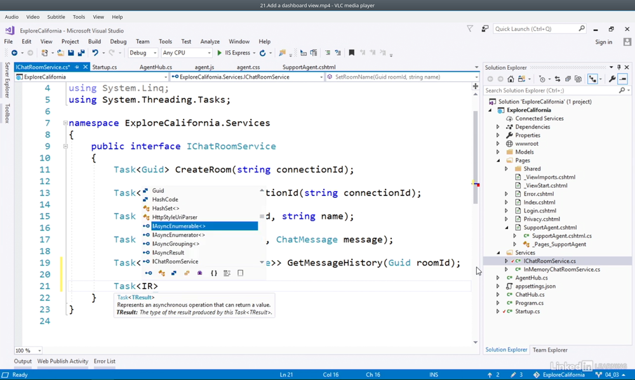Open the Toolbox side tab
This screenshot has width=635, height=380.
pos(7,114)
